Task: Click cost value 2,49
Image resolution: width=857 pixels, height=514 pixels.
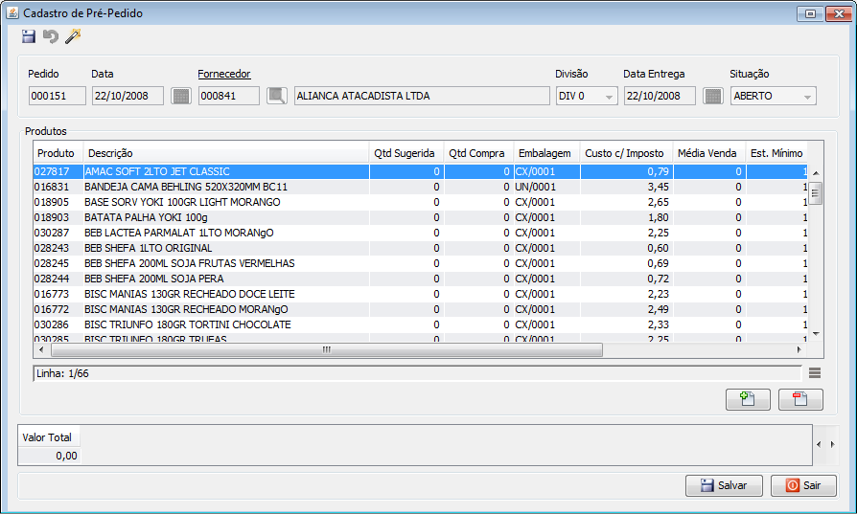Action: (x=658, y=309)
